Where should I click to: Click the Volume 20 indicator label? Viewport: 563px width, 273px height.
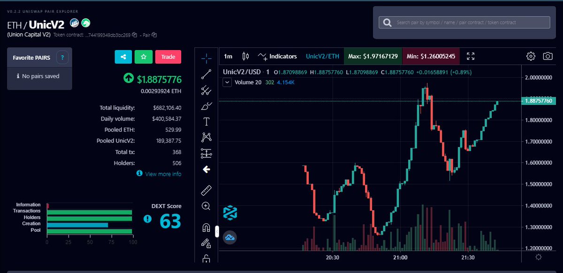tap(247, 82)
